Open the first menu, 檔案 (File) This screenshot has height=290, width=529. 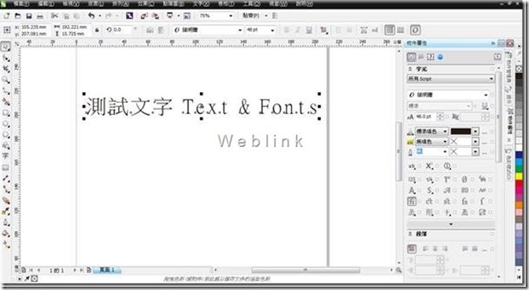[21, 4]
